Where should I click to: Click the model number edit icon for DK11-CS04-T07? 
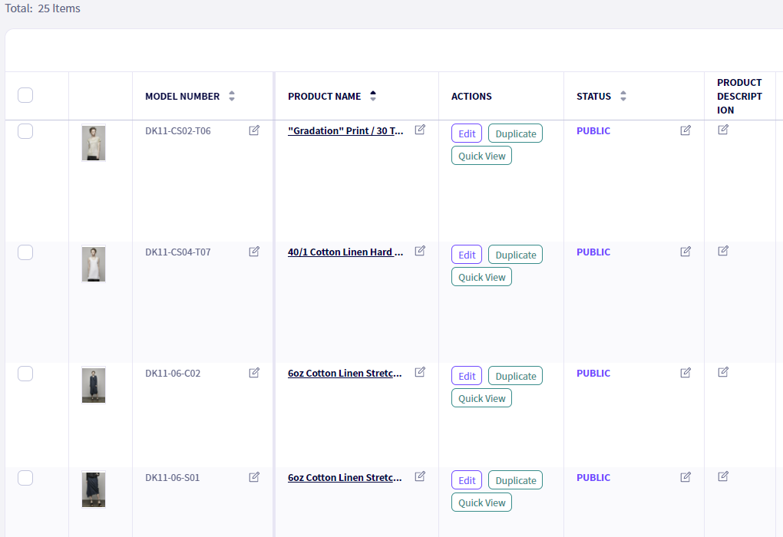tap(254, 252)
